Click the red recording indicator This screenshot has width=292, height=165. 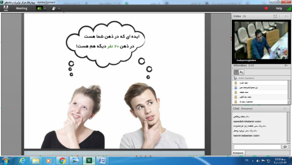point(266,8)
